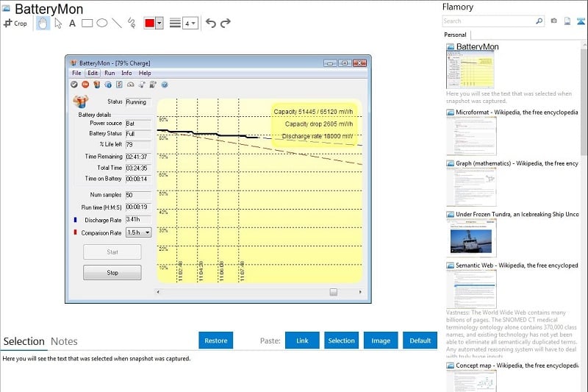Click the page snapshot icon next to camera
Image resolution: width=588 pixels, height=392 pixels.
click(x=567, y=21)
